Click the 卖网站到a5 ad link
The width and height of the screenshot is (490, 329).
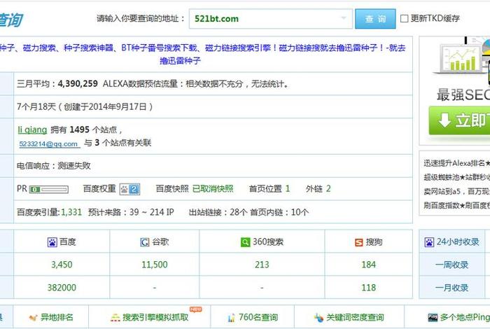click(457, 191)
